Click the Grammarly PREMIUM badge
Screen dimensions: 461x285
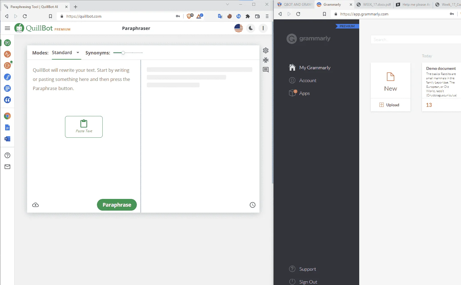(347, 26)
